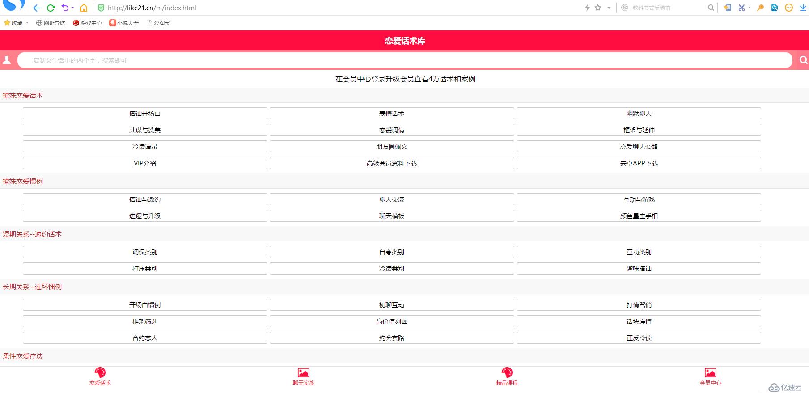Image resolution: width=809 pixels, height=393 pixels.
Task: Open 恋爱调情 category
Action: coord(392,130)
